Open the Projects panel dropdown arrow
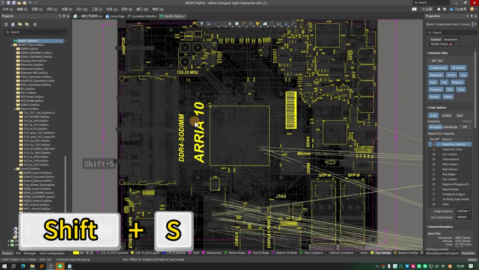Viewport: 479px width, 270px height. [x=60, y=16]
